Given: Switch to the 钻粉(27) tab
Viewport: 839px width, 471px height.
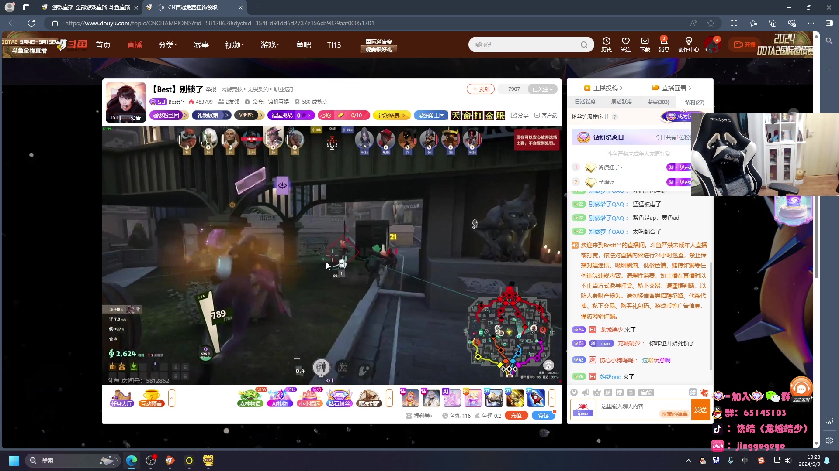Looking at the screenshot, I should point(694,102).
